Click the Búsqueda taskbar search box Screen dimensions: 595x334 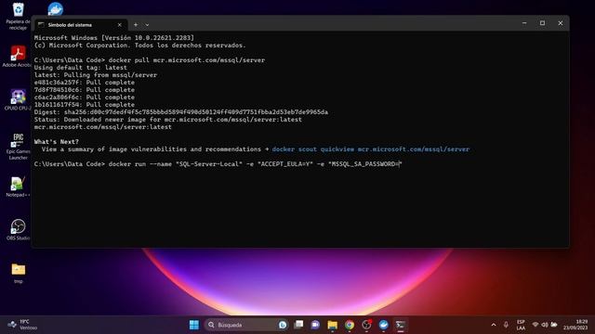[x=245, y=325]
